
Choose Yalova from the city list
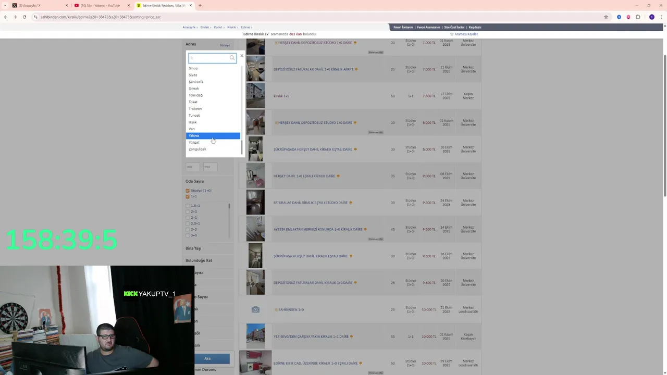click(213, 135)
